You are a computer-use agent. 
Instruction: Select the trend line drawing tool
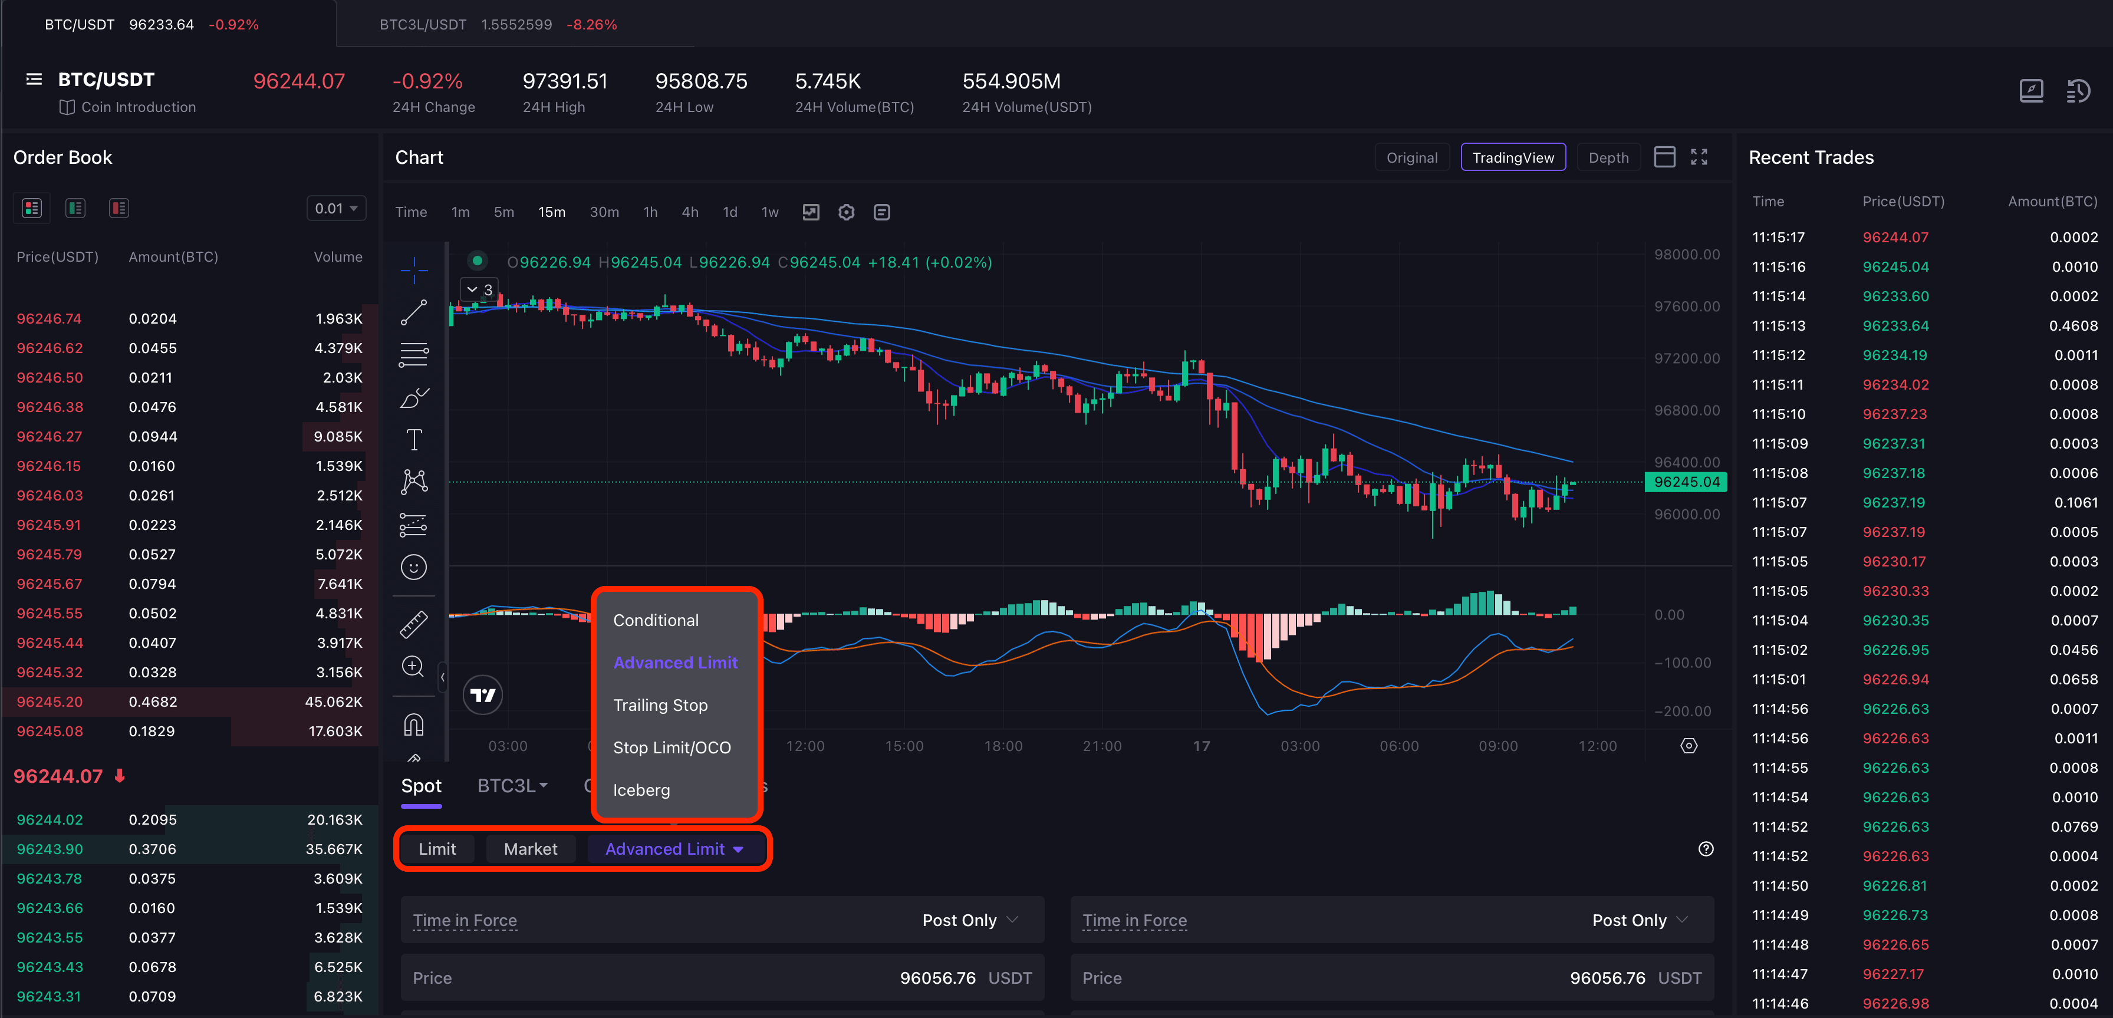(x=413, y=312)
